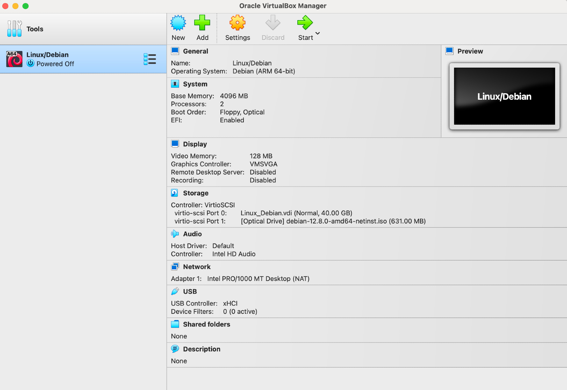Open the General section header link
The image size is (567, 390).
pos(195,51)
